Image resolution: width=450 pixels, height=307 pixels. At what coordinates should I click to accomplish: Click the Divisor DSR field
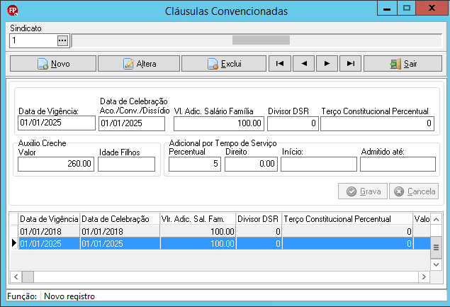(293, 123)
